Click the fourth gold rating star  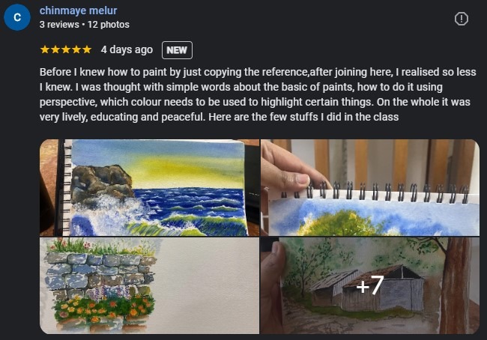[76, 50]
